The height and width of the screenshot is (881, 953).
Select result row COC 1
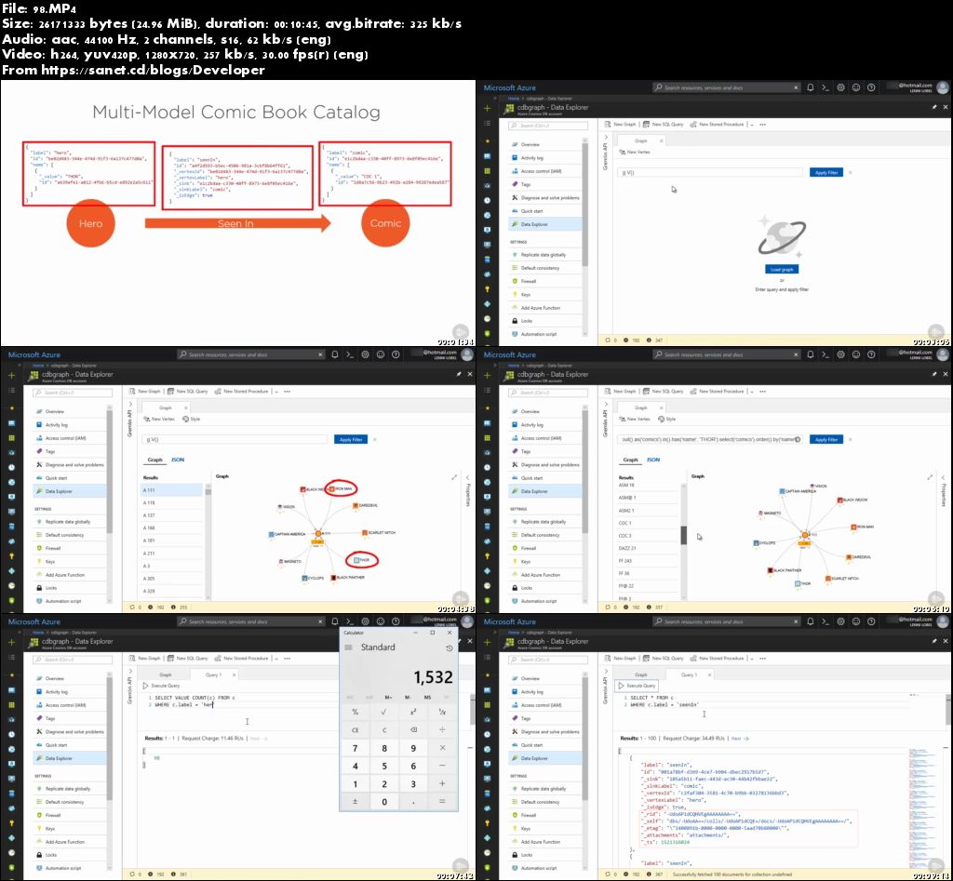648,523
